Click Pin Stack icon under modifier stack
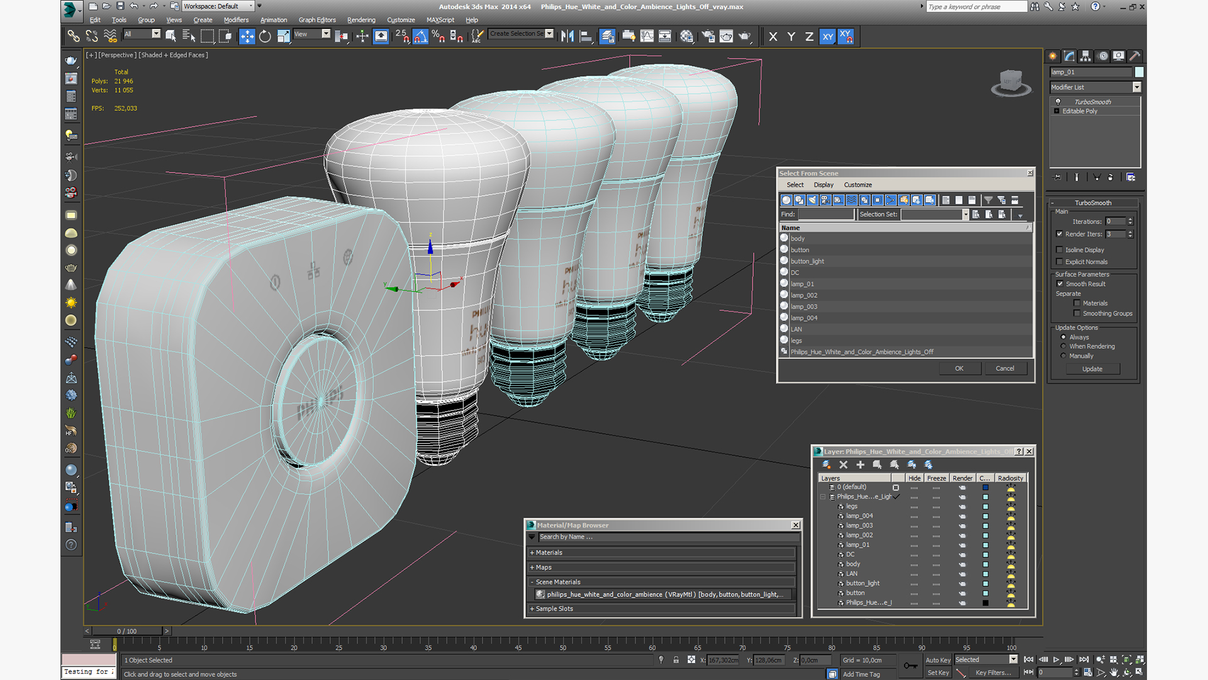The height and width of the screenshot is (680, 1208). click(1058, 178)
